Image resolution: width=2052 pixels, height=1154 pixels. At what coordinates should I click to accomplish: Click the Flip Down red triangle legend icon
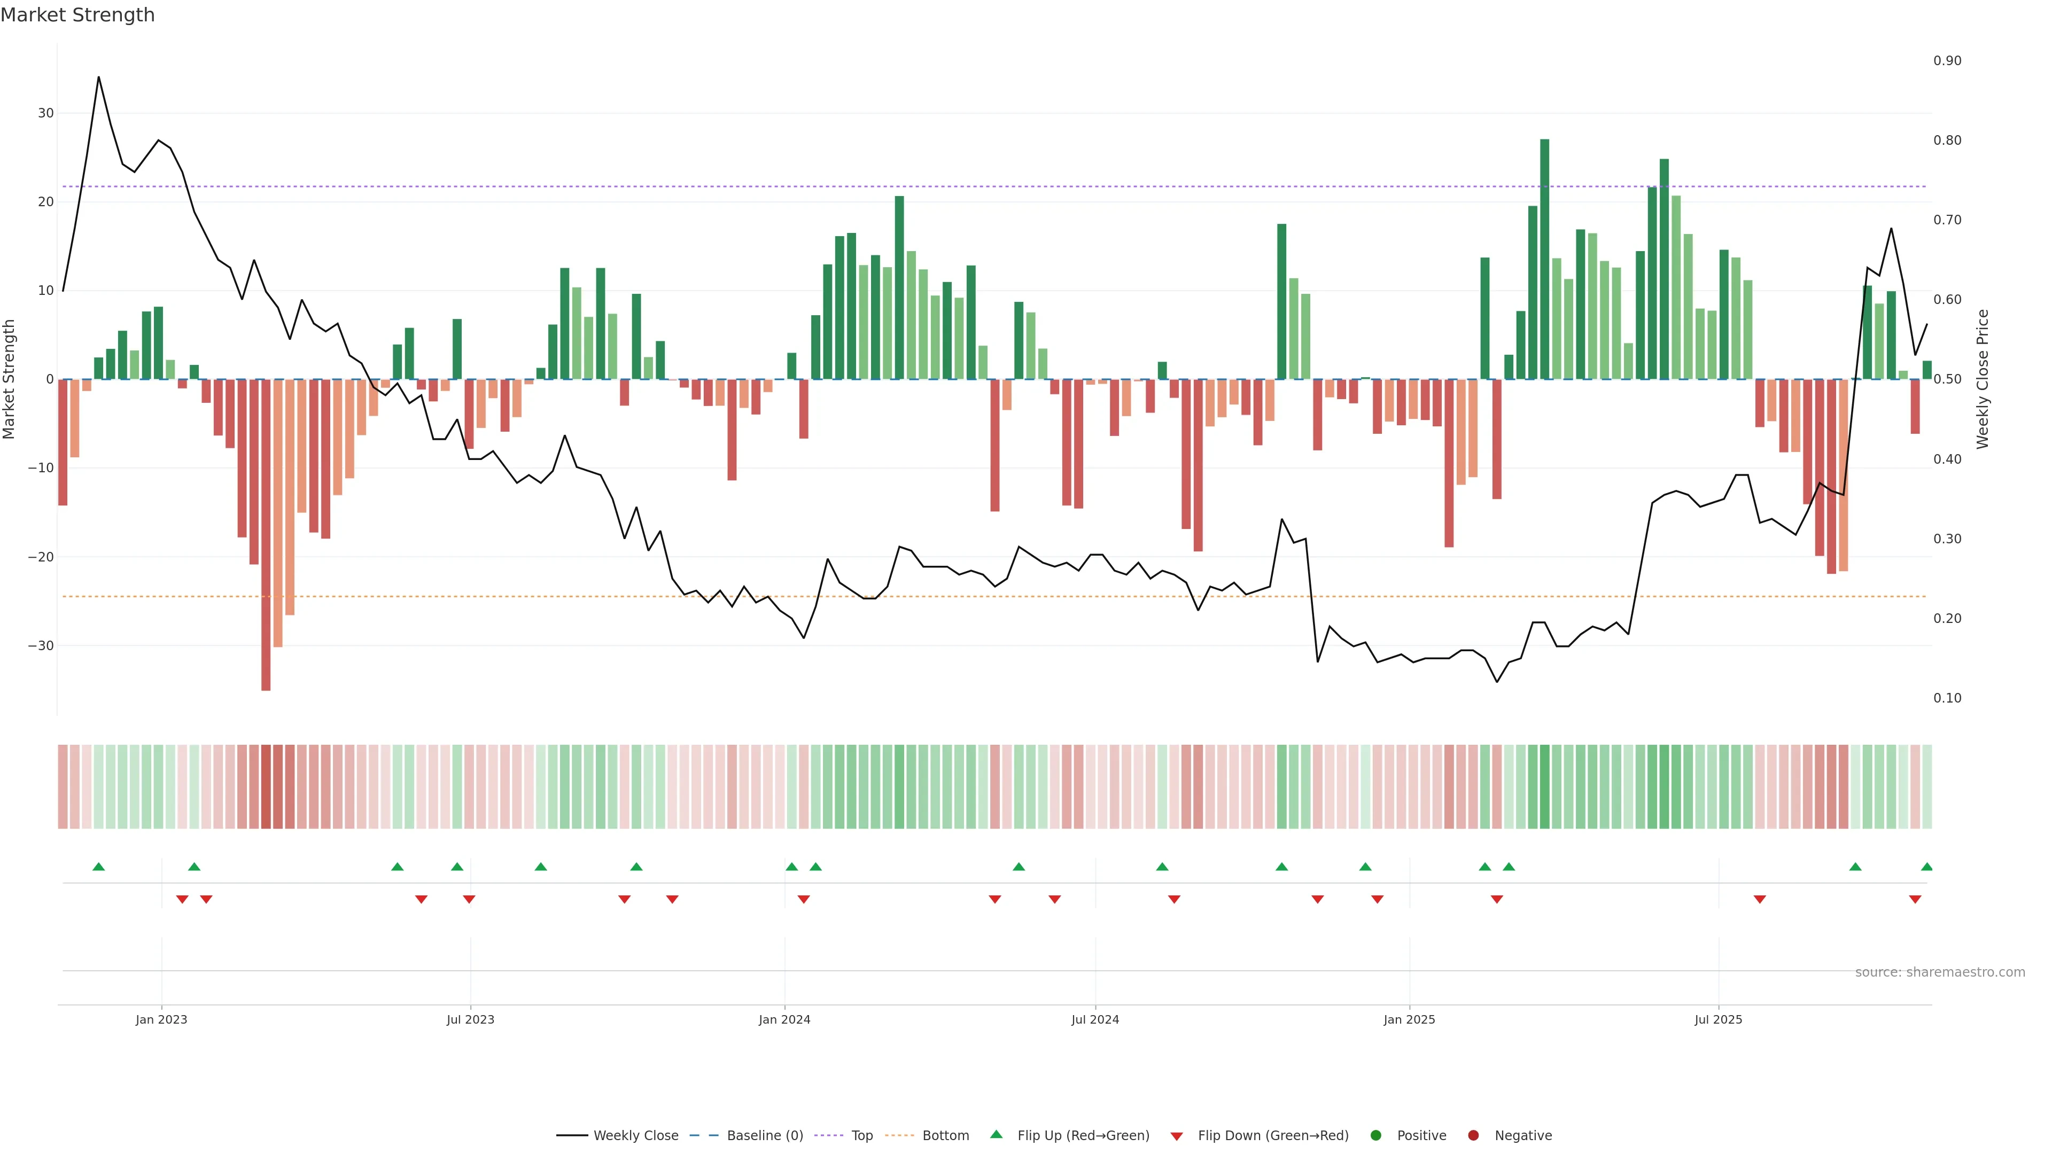1177,1136
